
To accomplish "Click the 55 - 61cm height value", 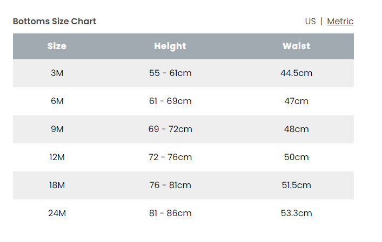I will [170, 73].
